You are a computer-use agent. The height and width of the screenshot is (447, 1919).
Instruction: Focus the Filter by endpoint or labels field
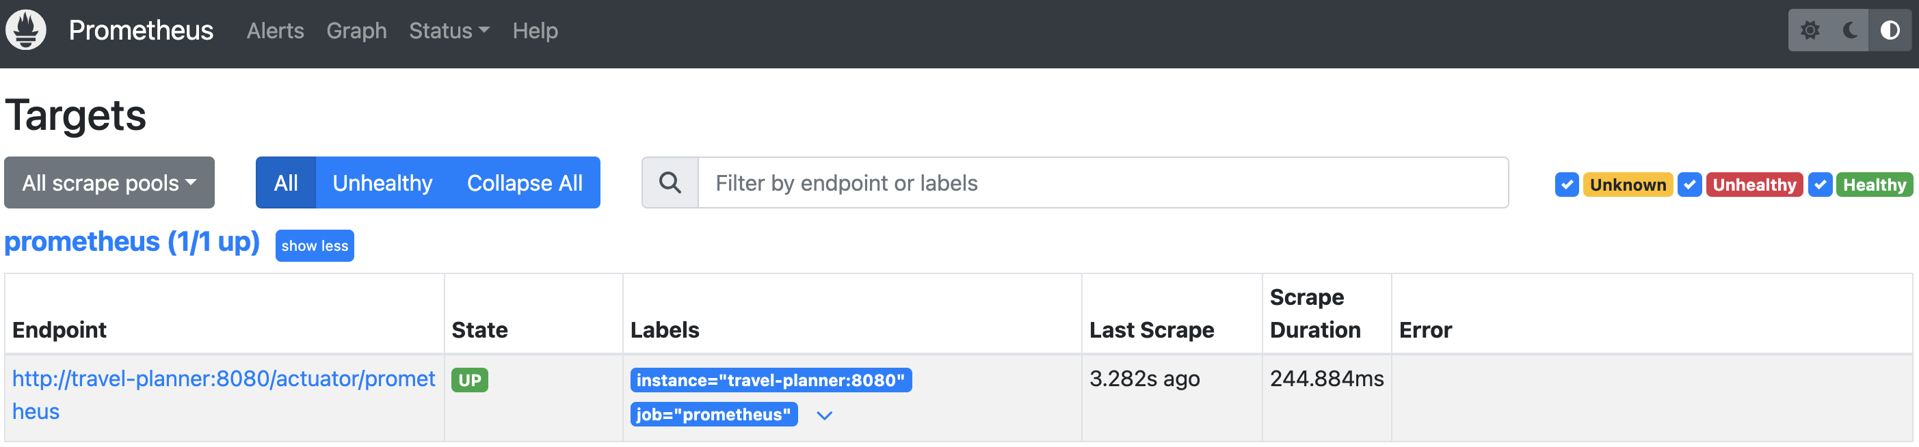(1102, 182)
